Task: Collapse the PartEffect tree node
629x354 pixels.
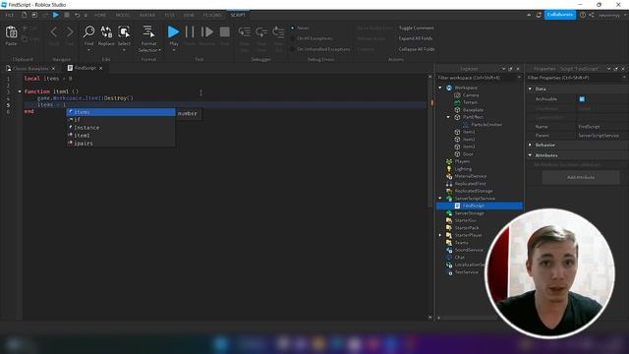Action: (x=448, y=117)
